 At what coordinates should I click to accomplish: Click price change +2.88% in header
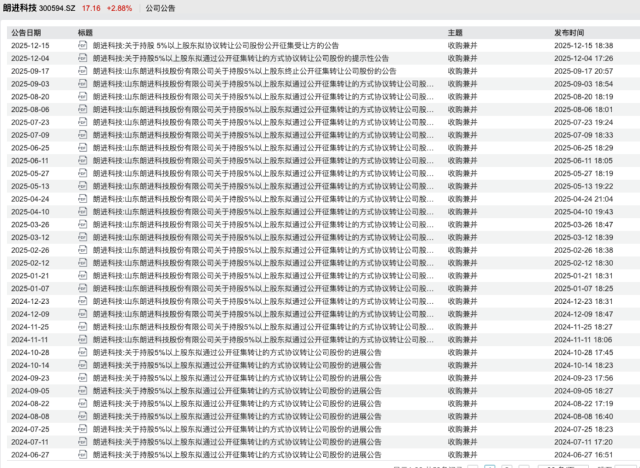[119, 8]
